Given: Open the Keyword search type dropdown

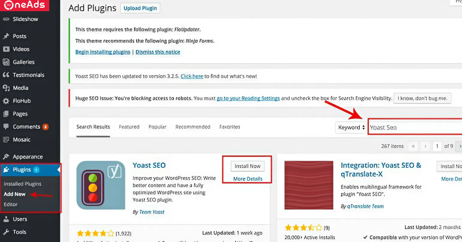Looking at the screenshot, I should pyautogui.click(x=351, y=127).
